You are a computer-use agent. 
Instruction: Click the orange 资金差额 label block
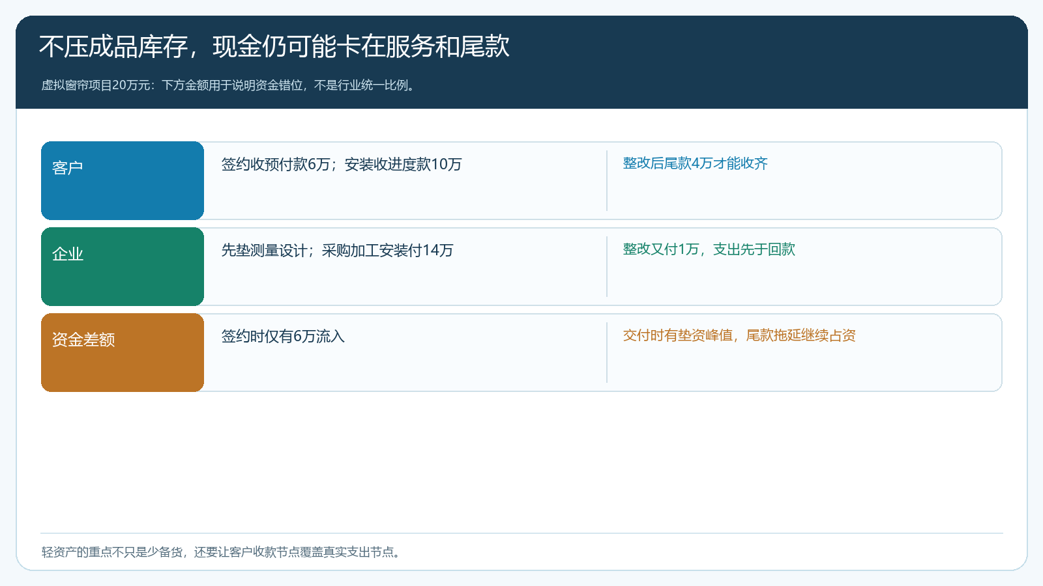coord(123,352)
